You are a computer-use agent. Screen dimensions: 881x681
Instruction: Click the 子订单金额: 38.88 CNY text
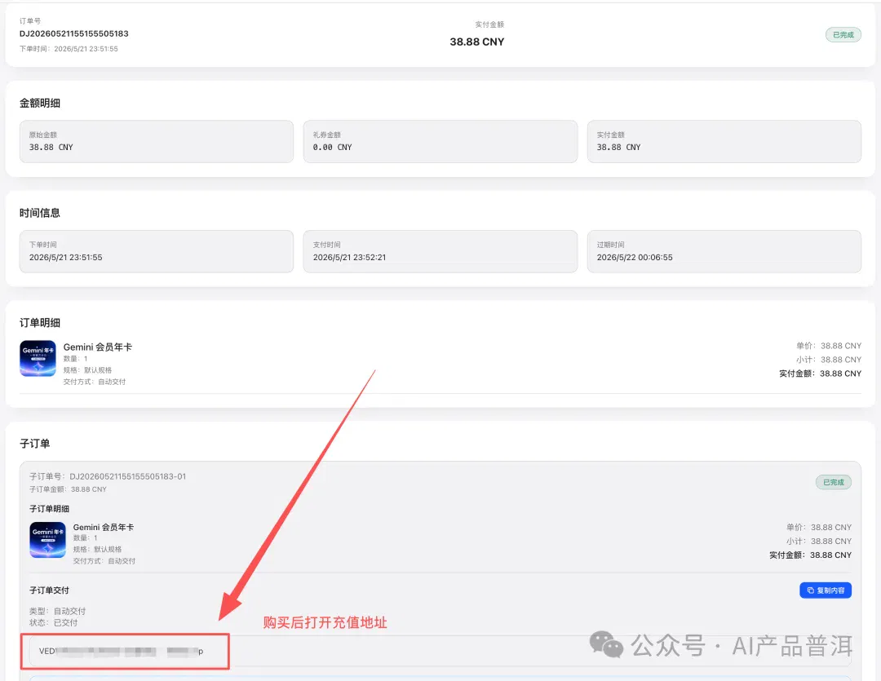(x=68, y=489)
